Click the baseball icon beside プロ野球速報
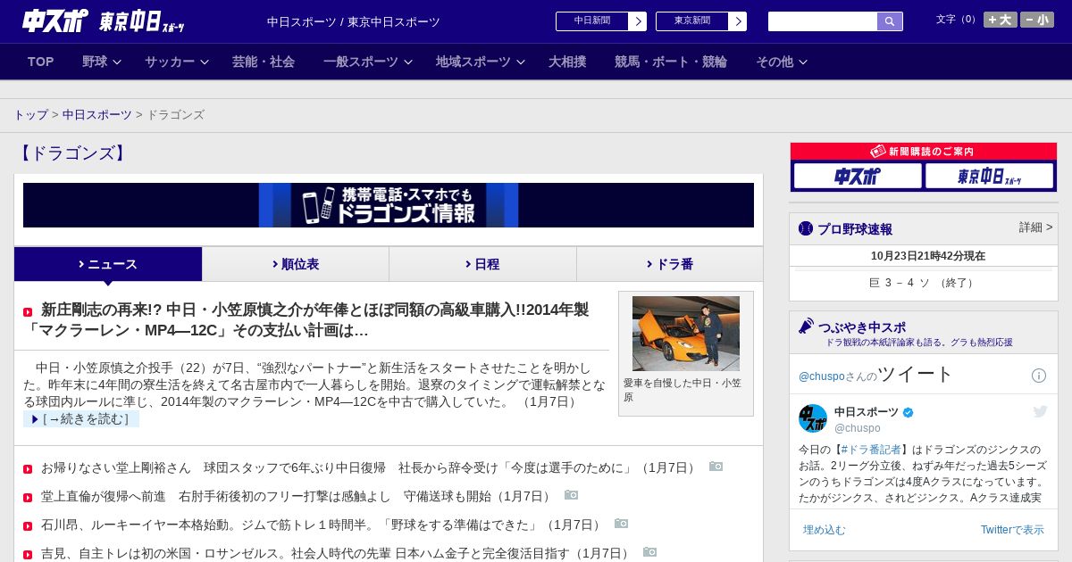Viewport: 1072px width, 562px height. tap(806, 228)
